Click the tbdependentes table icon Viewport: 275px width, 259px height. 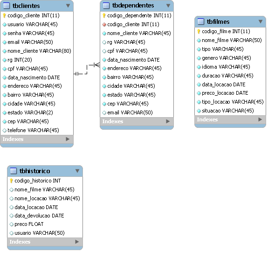coord(106,6)
